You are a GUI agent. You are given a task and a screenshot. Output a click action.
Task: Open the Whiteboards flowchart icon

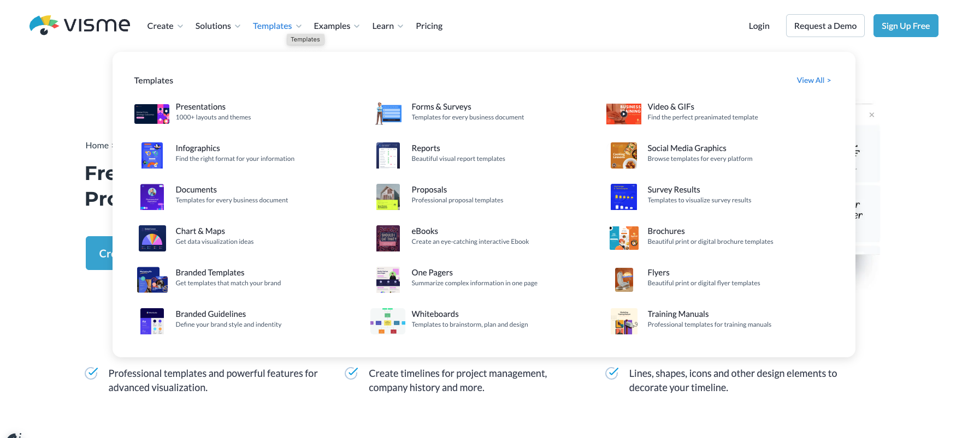click(388, 321)
